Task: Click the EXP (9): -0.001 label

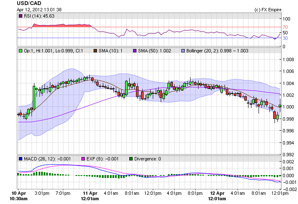Action: coord(102,159)
